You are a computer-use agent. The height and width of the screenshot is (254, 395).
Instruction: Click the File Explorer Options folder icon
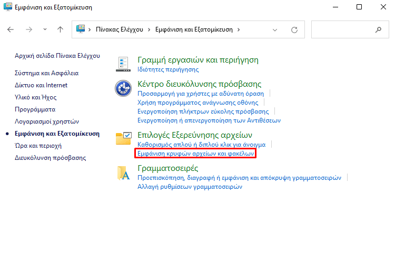point(124,138)
